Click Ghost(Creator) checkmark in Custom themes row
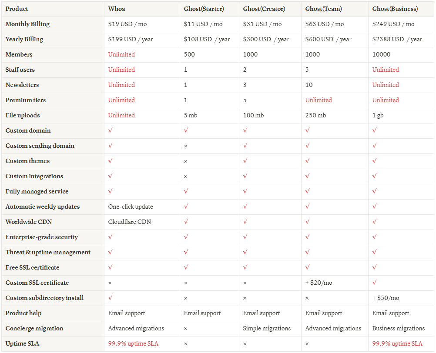 (245, 161)
